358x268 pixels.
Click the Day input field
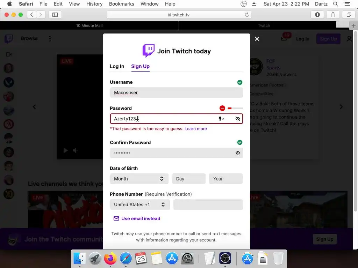188,179
